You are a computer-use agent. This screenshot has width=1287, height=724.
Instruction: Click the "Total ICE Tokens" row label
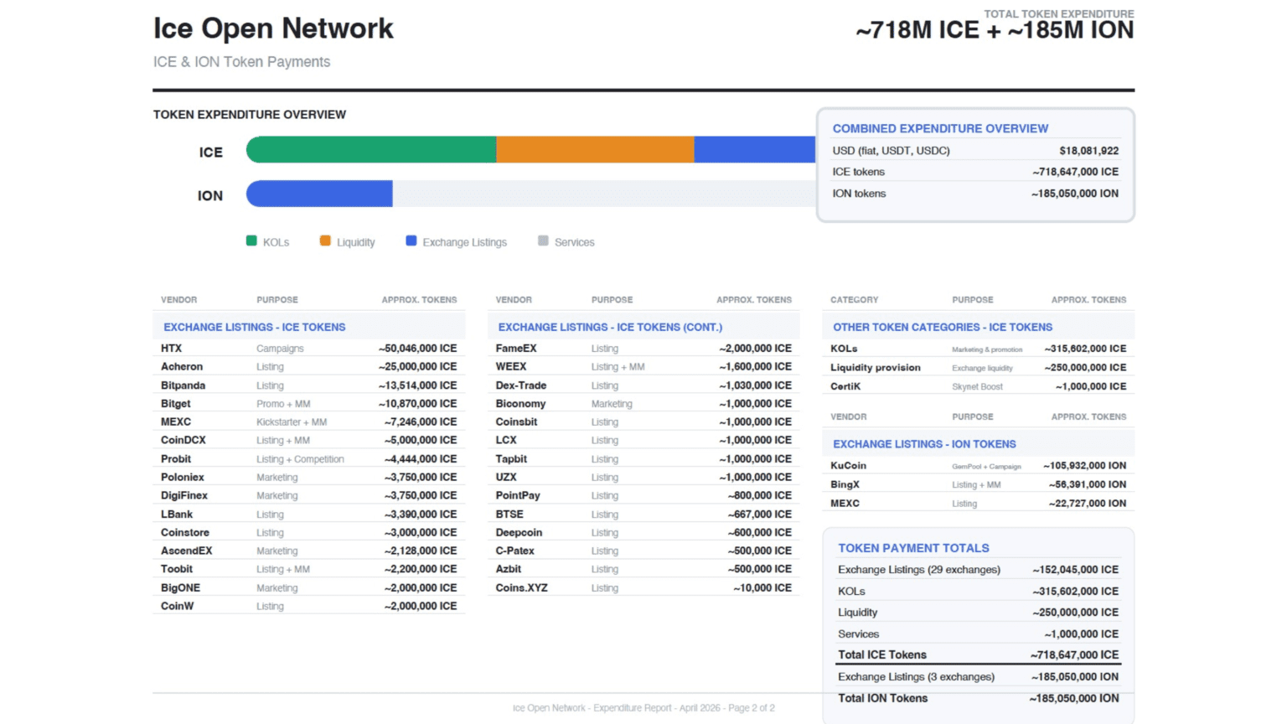[882, 655]
